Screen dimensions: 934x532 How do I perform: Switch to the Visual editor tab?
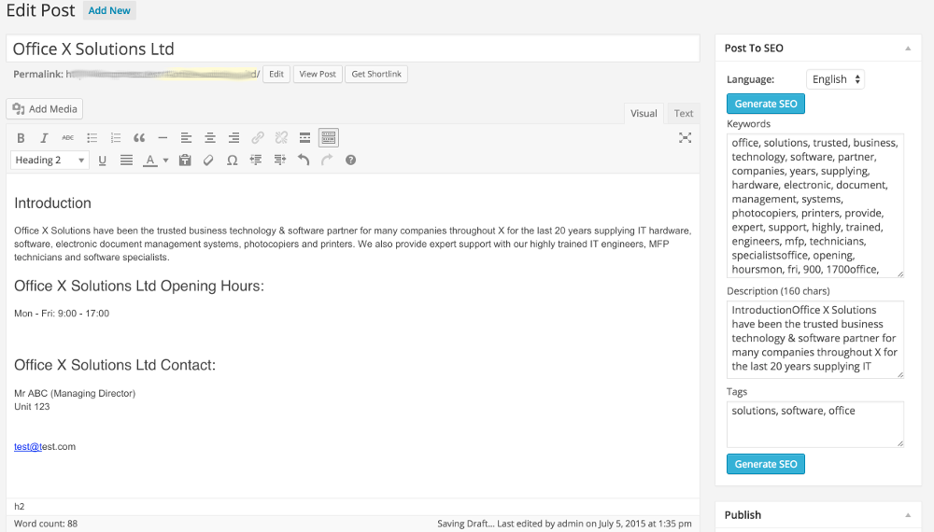[644, 113]
